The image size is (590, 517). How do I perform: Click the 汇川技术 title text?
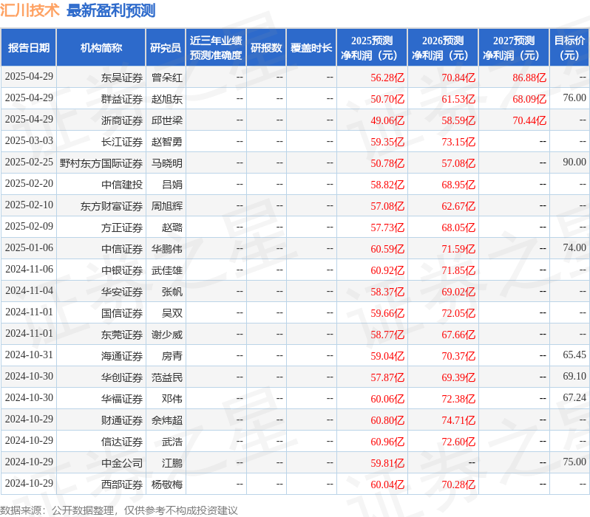[x=30, y=10]
